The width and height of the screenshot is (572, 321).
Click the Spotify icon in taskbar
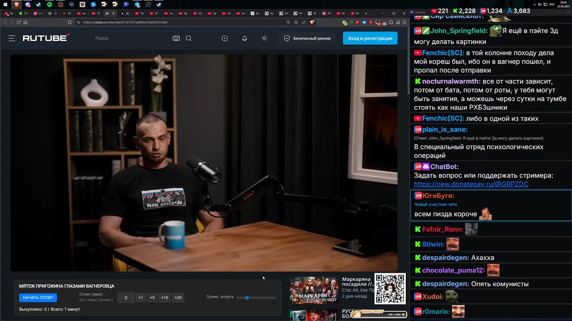coord(50,4)
